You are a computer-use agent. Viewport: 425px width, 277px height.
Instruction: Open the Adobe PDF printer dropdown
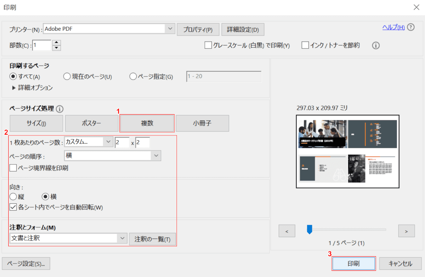point(109,29)
